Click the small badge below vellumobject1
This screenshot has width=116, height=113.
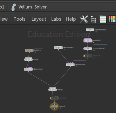coord(64,49)
